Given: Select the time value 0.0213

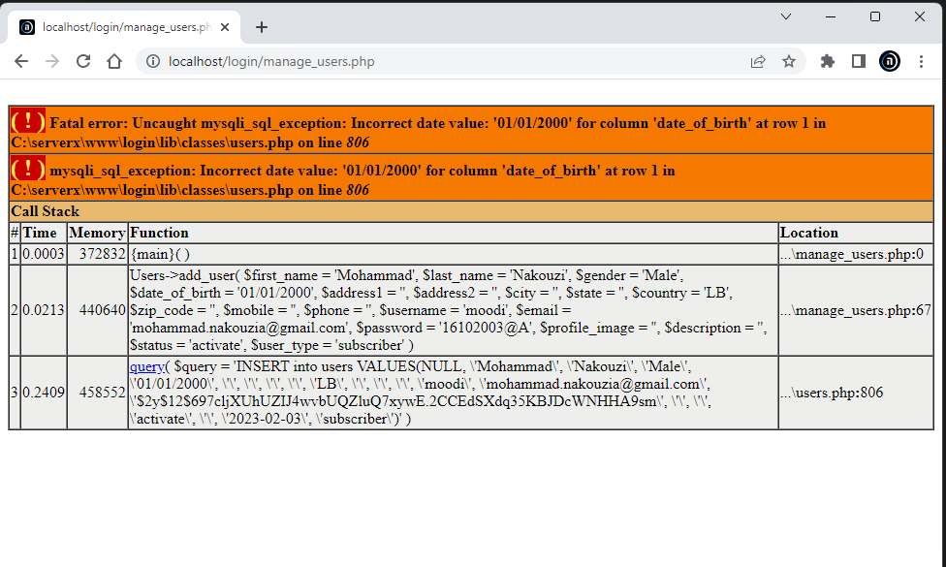Looking at the screenshot, I should click(44, 310).
